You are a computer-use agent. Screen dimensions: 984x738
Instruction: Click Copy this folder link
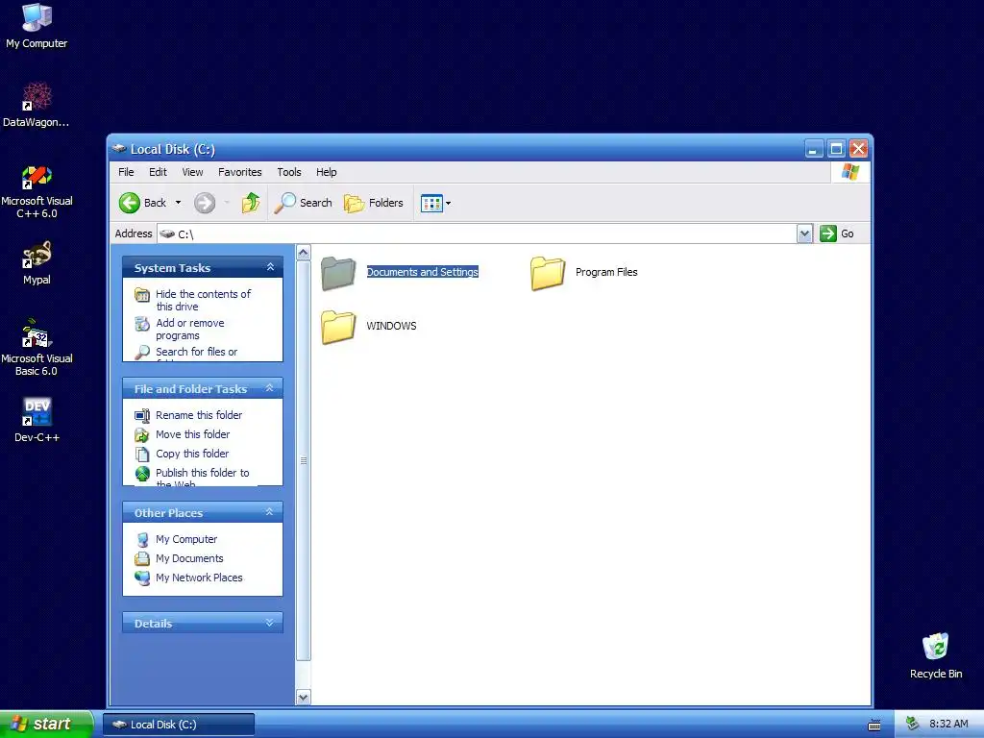192,454
